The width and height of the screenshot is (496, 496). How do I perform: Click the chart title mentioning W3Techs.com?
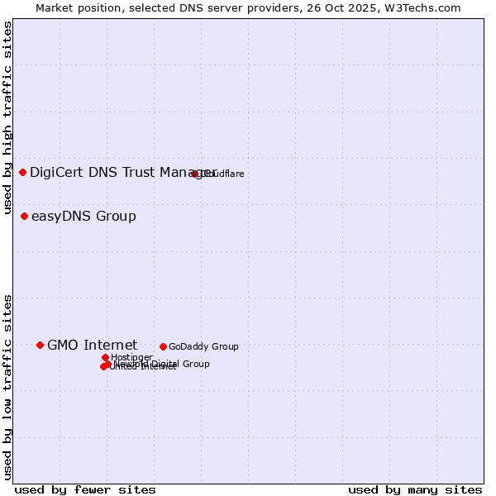248,7
